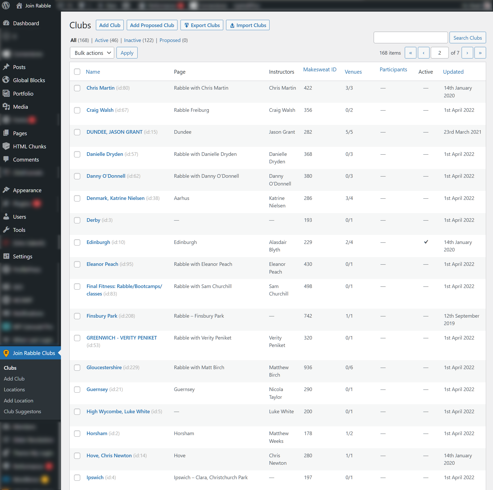Click the club search text field
The image size is (493, 490).
(x=410, y=38)
